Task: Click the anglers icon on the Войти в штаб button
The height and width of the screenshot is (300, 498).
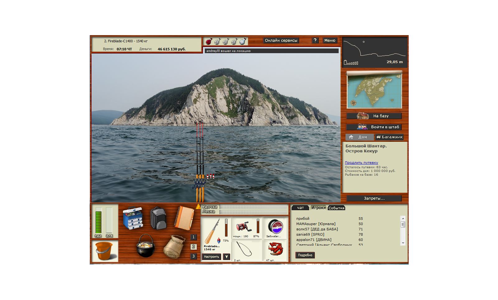Action: (362, 127)
